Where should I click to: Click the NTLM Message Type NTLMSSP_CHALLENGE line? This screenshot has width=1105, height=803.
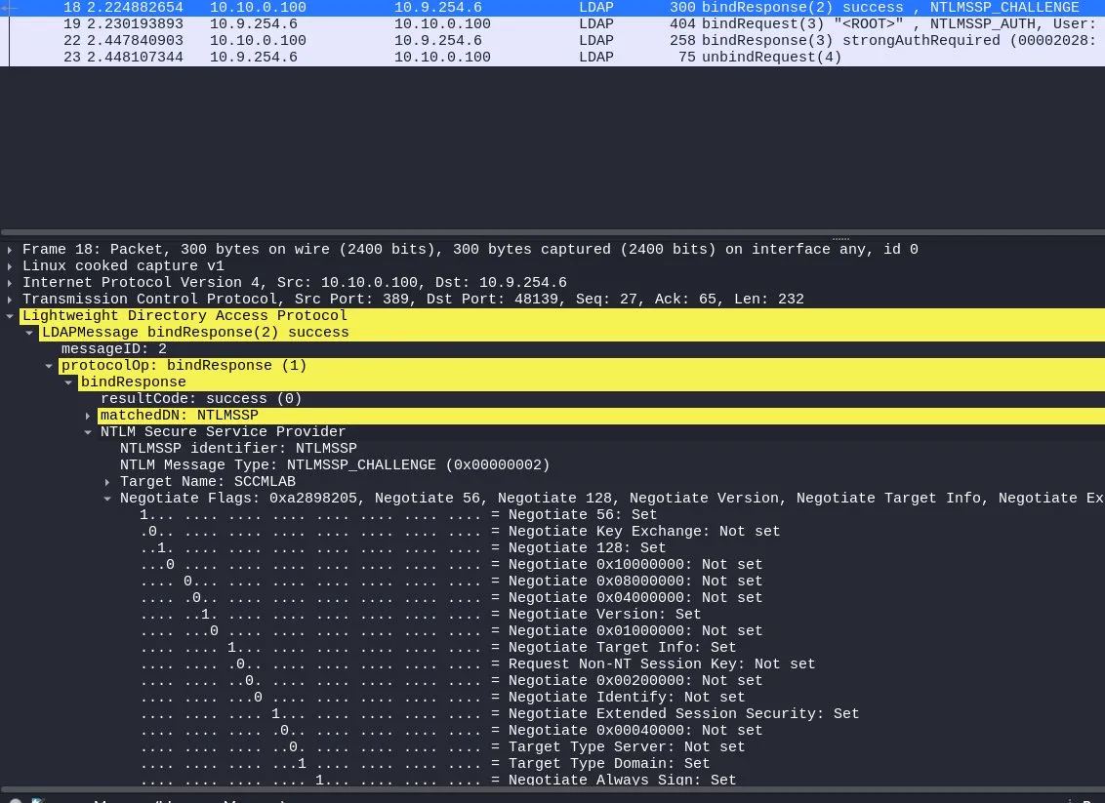[335, 465]
